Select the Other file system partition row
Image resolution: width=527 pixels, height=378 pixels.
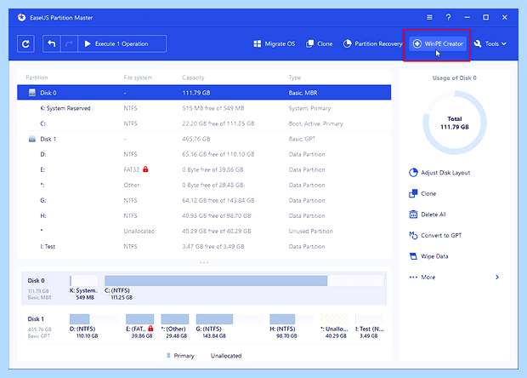(204, 185)
